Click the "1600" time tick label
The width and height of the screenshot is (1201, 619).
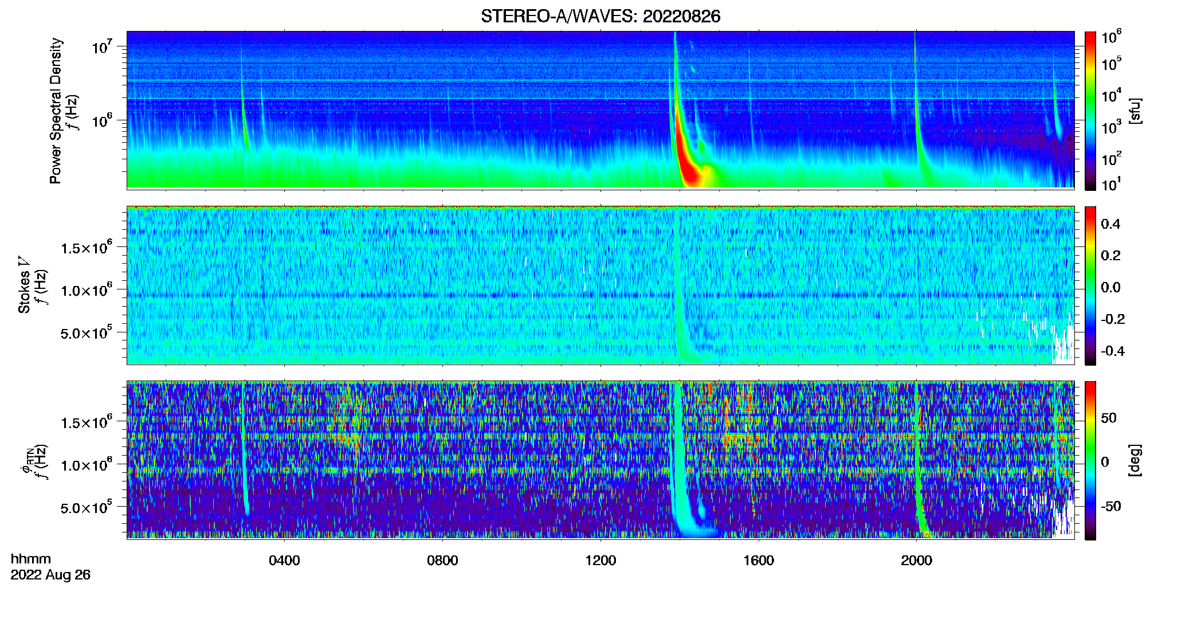(759, 560)
